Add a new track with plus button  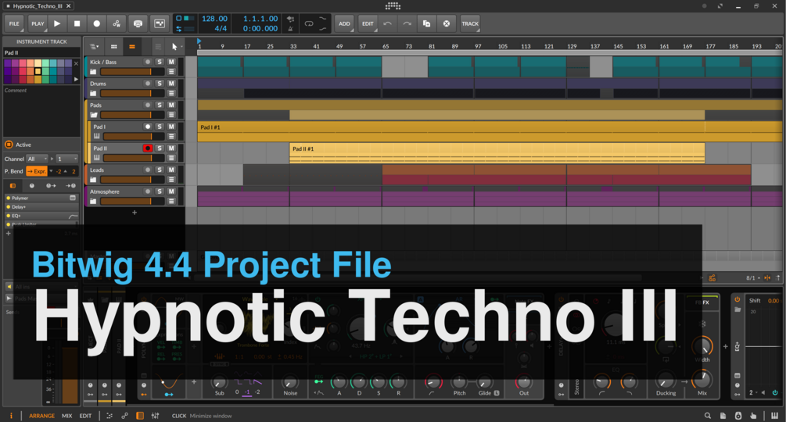coord(135,213)
